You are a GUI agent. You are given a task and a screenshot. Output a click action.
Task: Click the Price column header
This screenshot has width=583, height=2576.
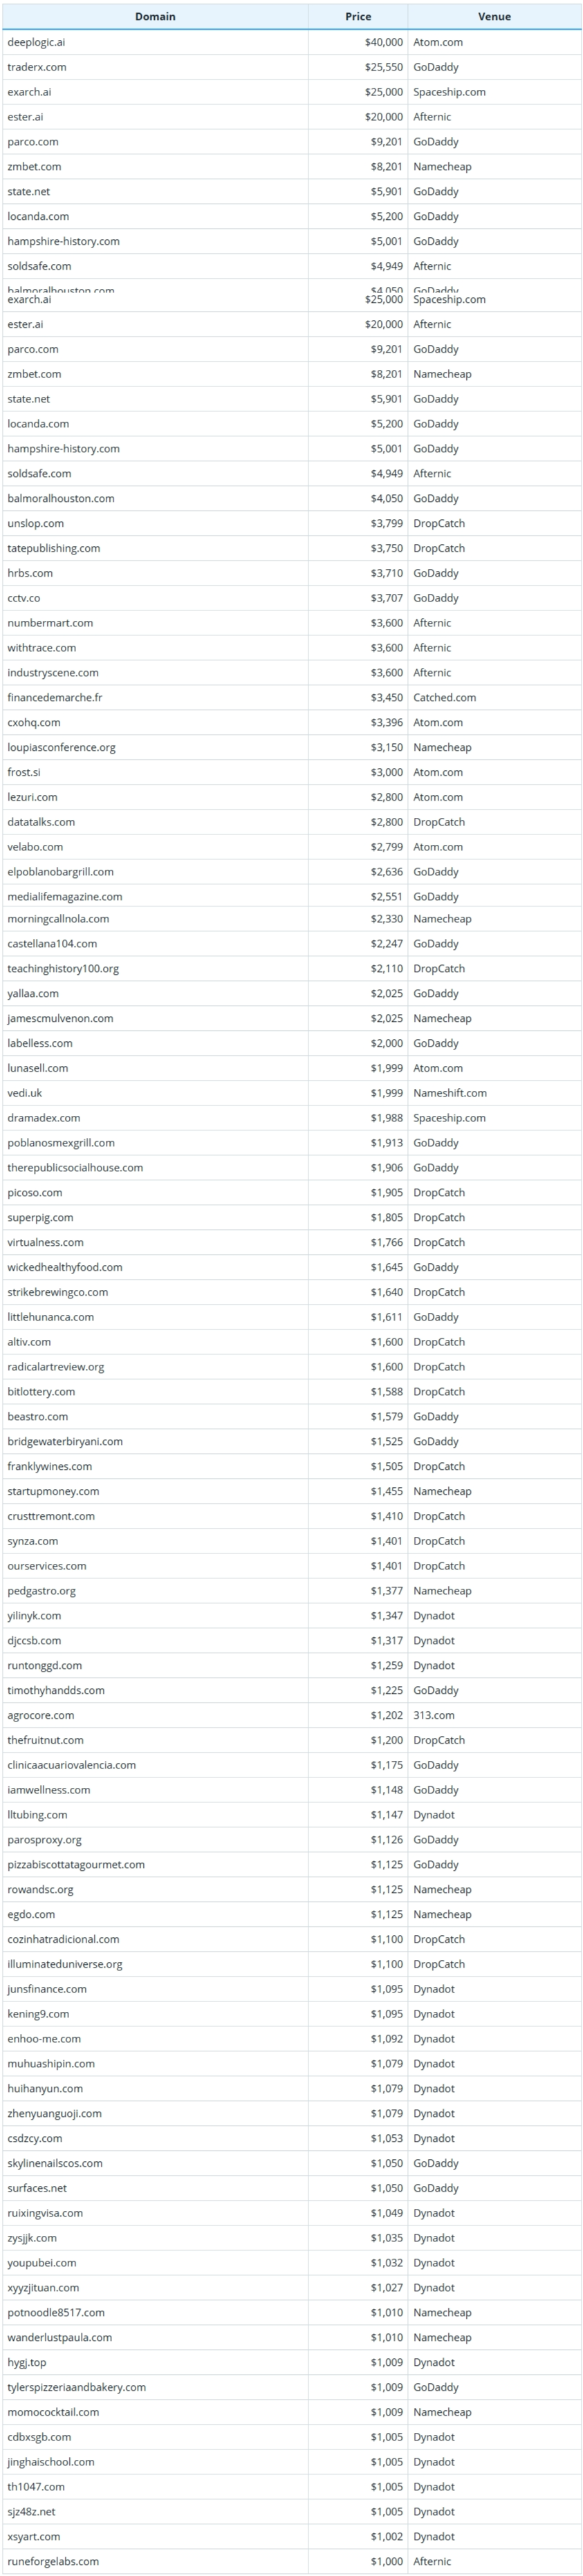(x=358, y=16)
